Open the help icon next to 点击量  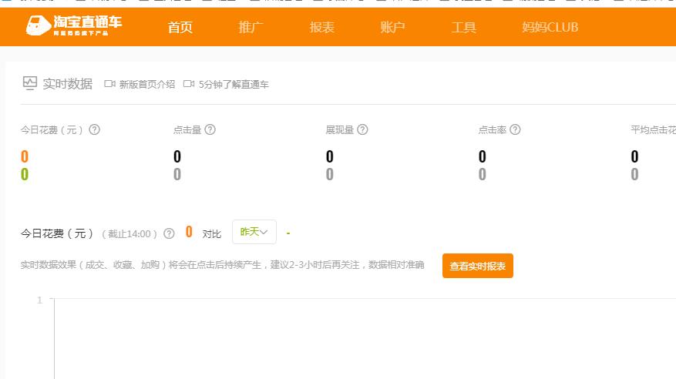pos(210,129)
